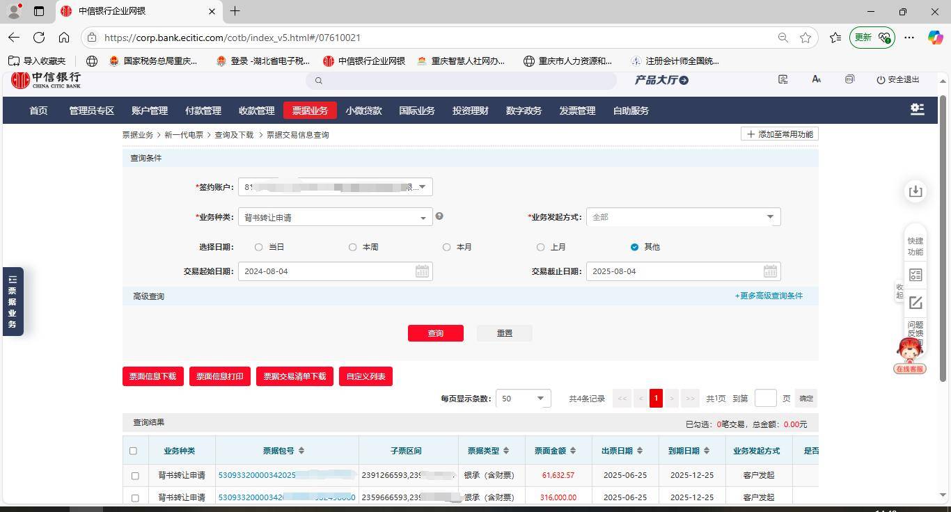
Task: Open the settings icon in navigation bar
Action: tap(918, 110)
